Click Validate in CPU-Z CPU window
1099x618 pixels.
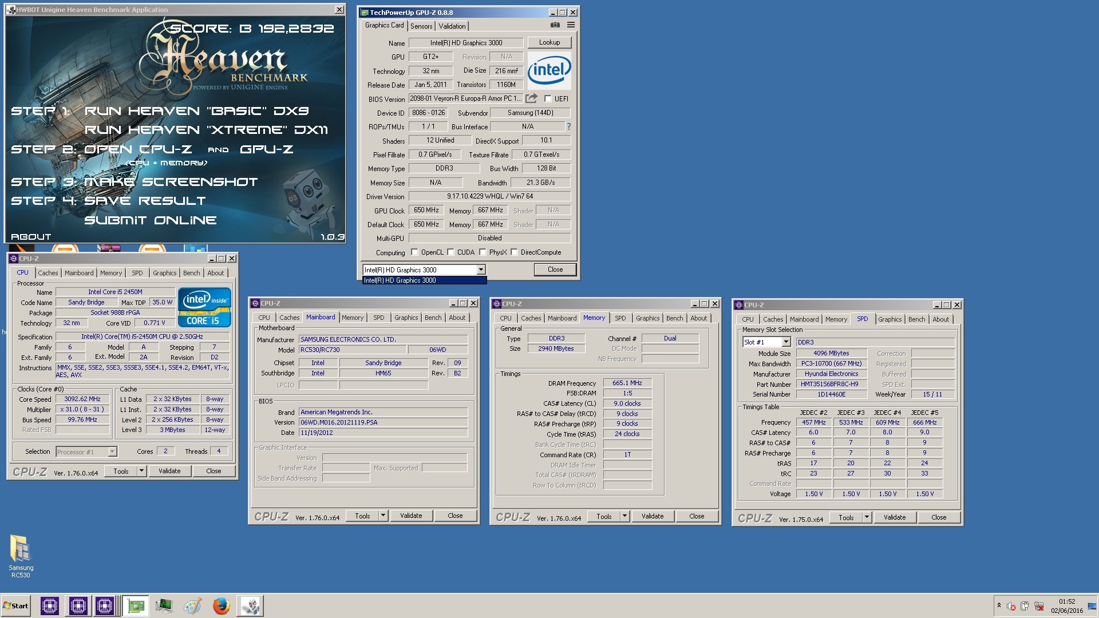click(x=169, y=471)
